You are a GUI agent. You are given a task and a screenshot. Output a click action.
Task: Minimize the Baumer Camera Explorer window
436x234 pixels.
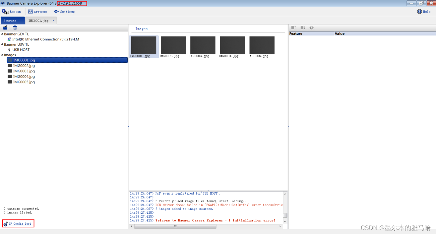tap(411, 3)
